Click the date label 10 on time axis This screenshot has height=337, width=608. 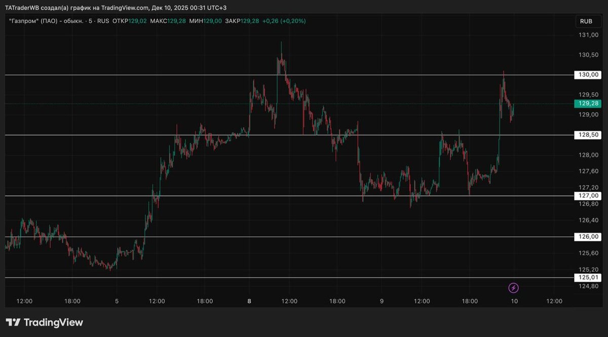pyautogui.click(x=514, y=301)
